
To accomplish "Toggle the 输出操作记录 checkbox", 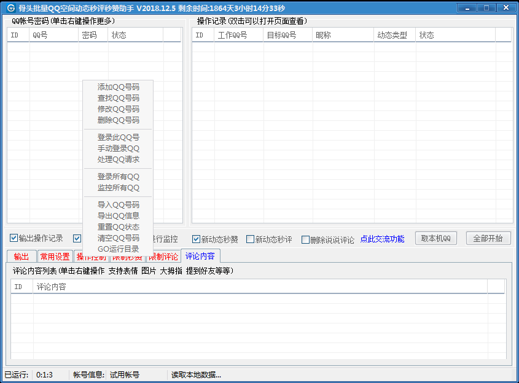I will click(14, 238).
